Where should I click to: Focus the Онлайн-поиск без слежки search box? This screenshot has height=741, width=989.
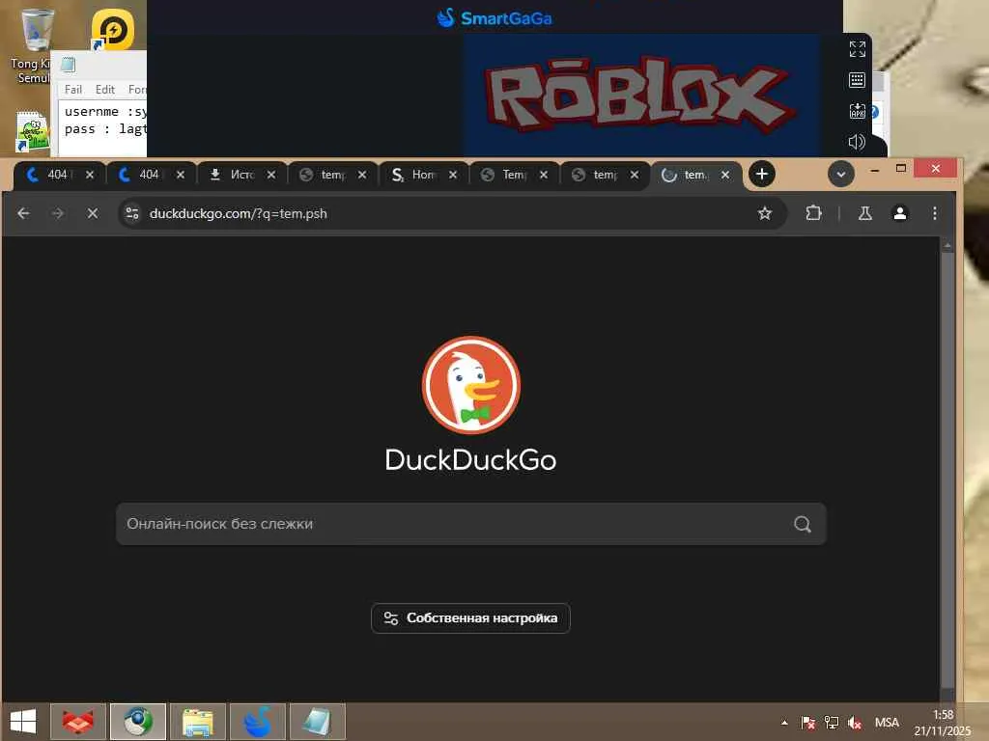click(x=470, y=524)
